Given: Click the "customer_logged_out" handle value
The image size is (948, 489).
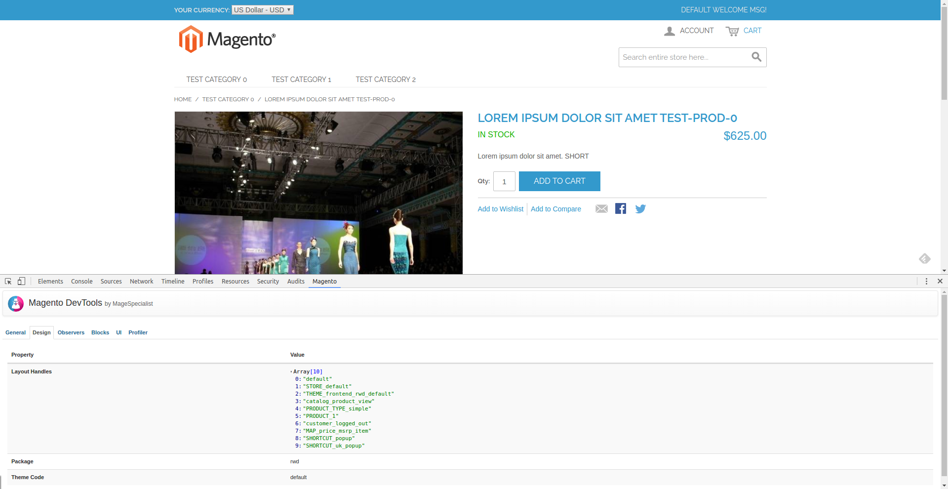Looking at the screenshot, I should 337,423.
